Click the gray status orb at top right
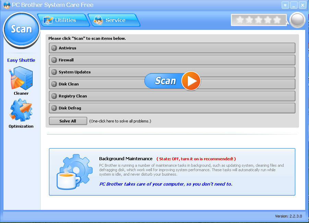Viewport: 309px width, 223px height. (297, 20)
